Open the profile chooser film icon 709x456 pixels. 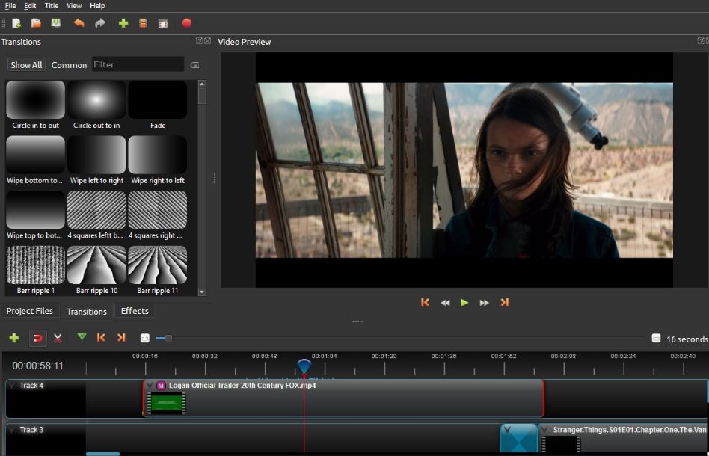144,23
